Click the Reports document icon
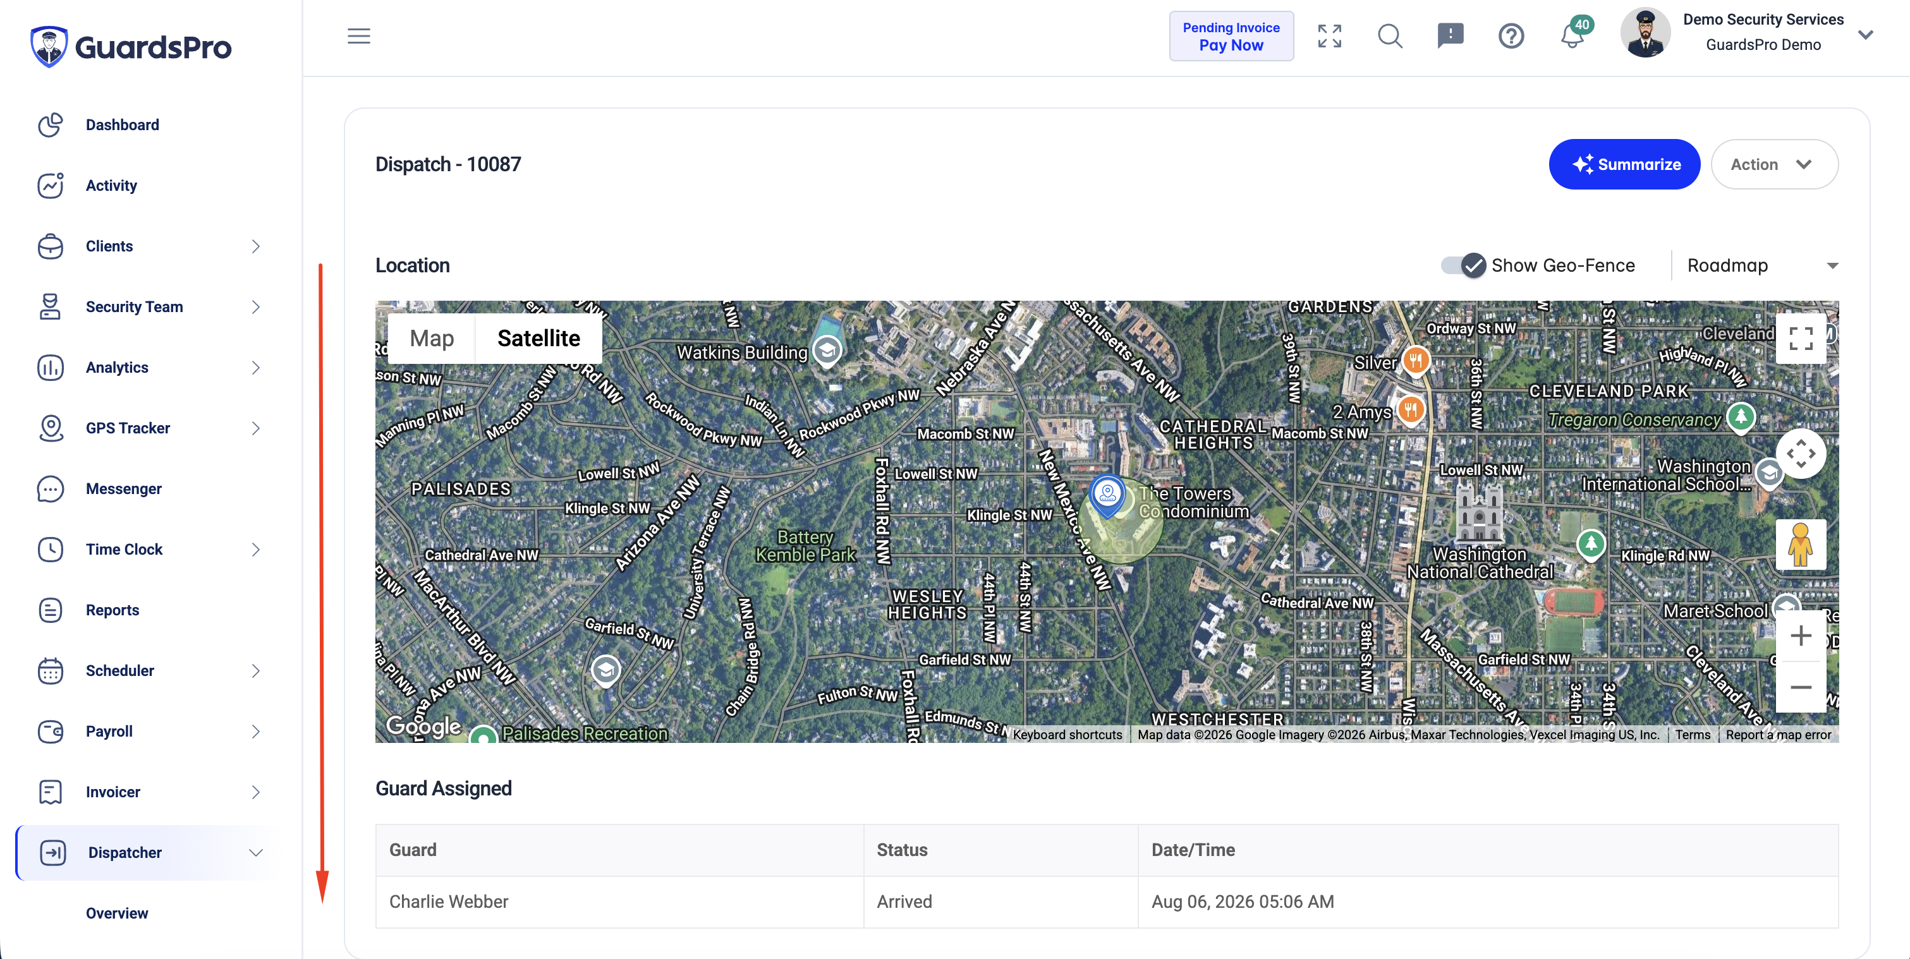This screenshot has width=1910, height=959. (x=51, y=610)
